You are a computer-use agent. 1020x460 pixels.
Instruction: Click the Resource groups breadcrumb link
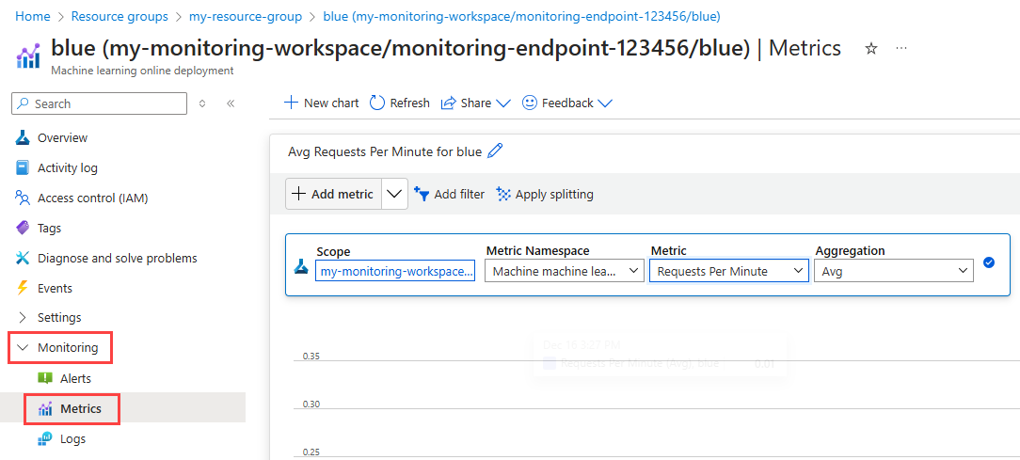120,16
